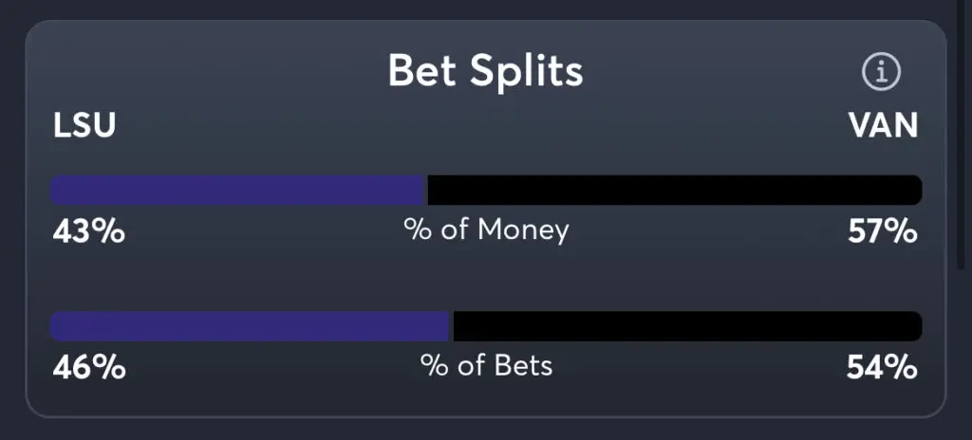Click the far left end of money bar
The image size is (972, 440).
pos(55,190)
